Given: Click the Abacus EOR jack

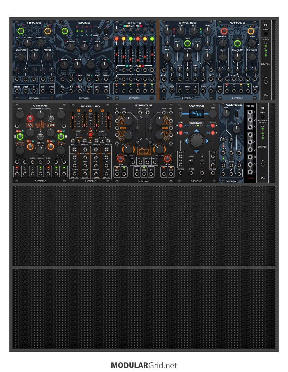Looking at the screenshot, I should click(117, 174).
